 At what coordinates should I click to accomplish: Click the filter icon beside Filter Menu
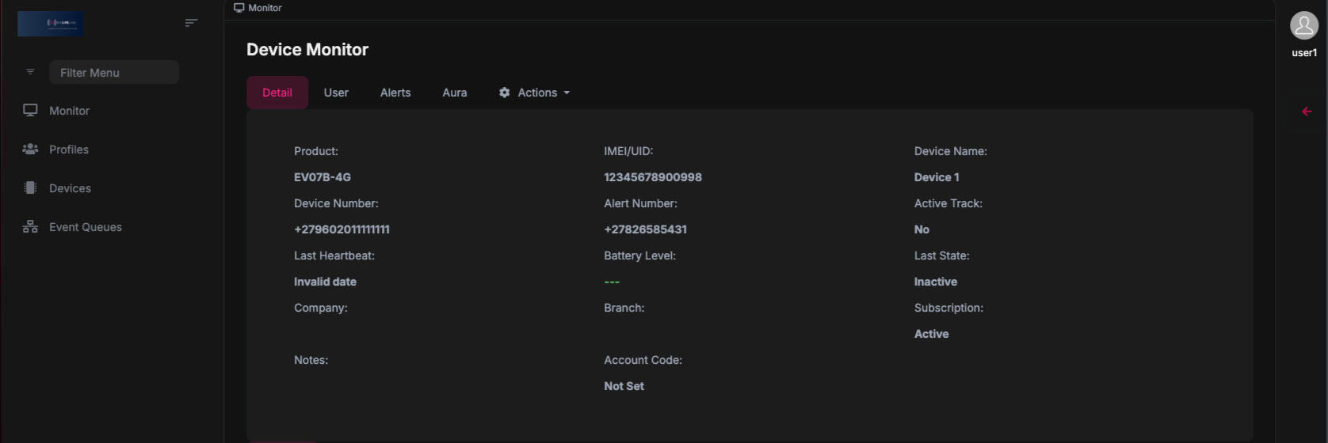point(30,72)
